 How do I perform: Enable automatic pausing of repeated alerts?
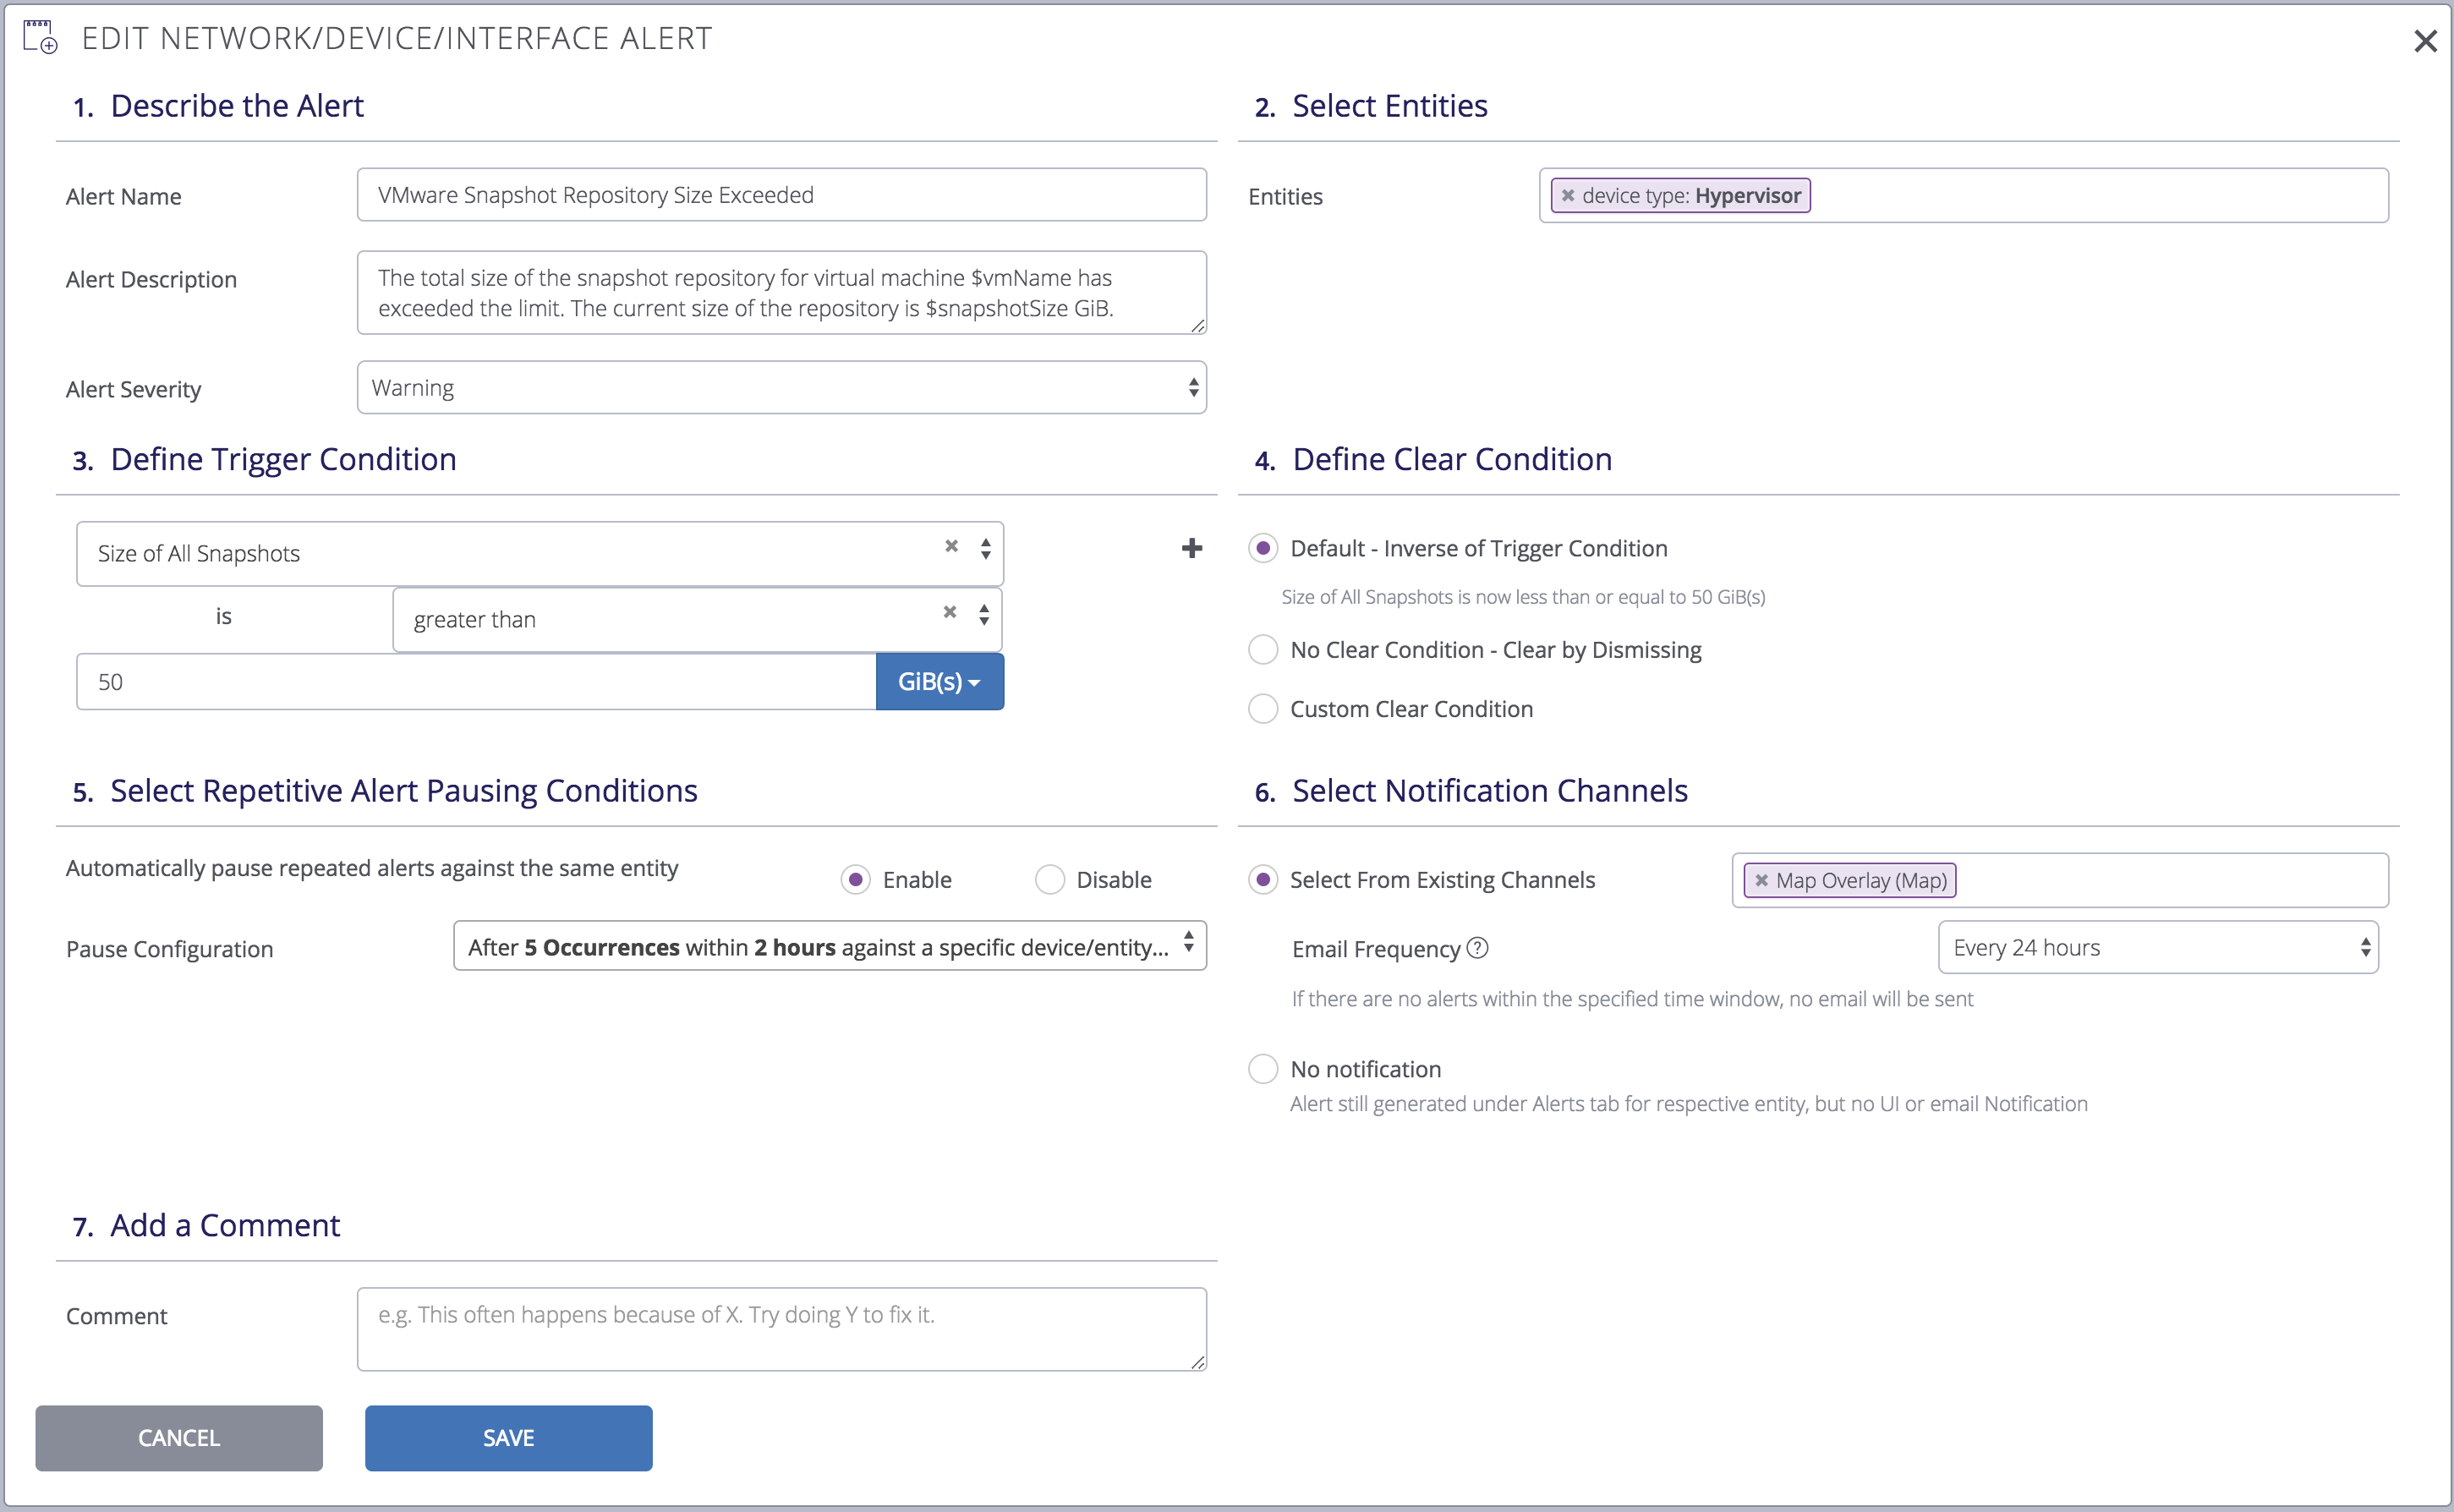[856, 880]
